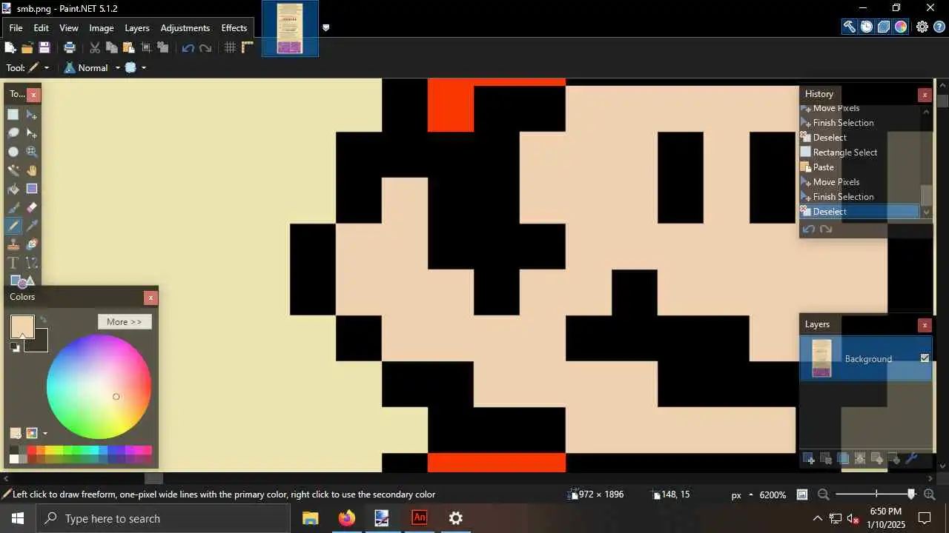
Task: Click the Print icon in toolbar
Action: [70, 47]
